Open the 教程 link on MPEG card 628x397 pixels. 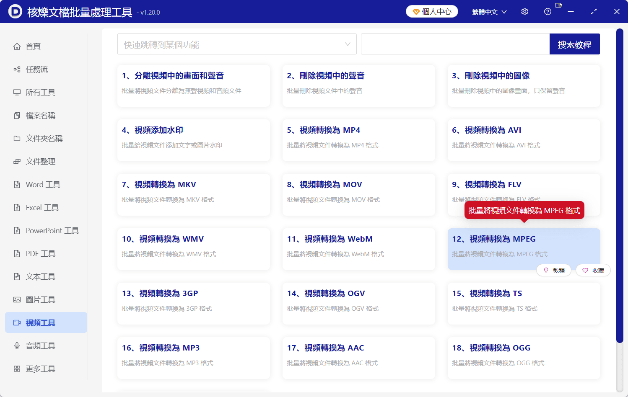[554, 271]
